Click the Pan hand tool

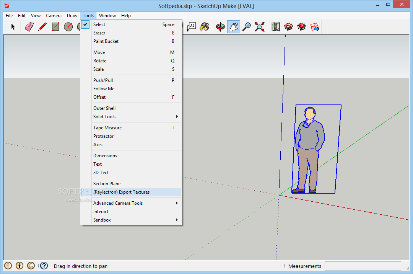(x=233, y=27)
